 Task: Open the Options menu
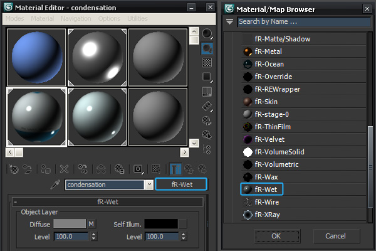pyautogui.click(x=109, y=18)
